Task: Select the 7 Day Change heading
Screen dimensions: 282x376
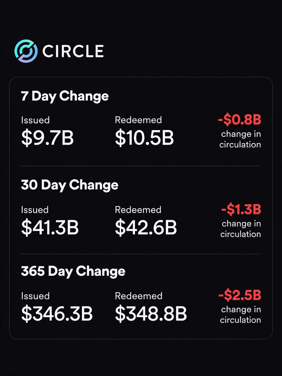Action: coord(65,96)
